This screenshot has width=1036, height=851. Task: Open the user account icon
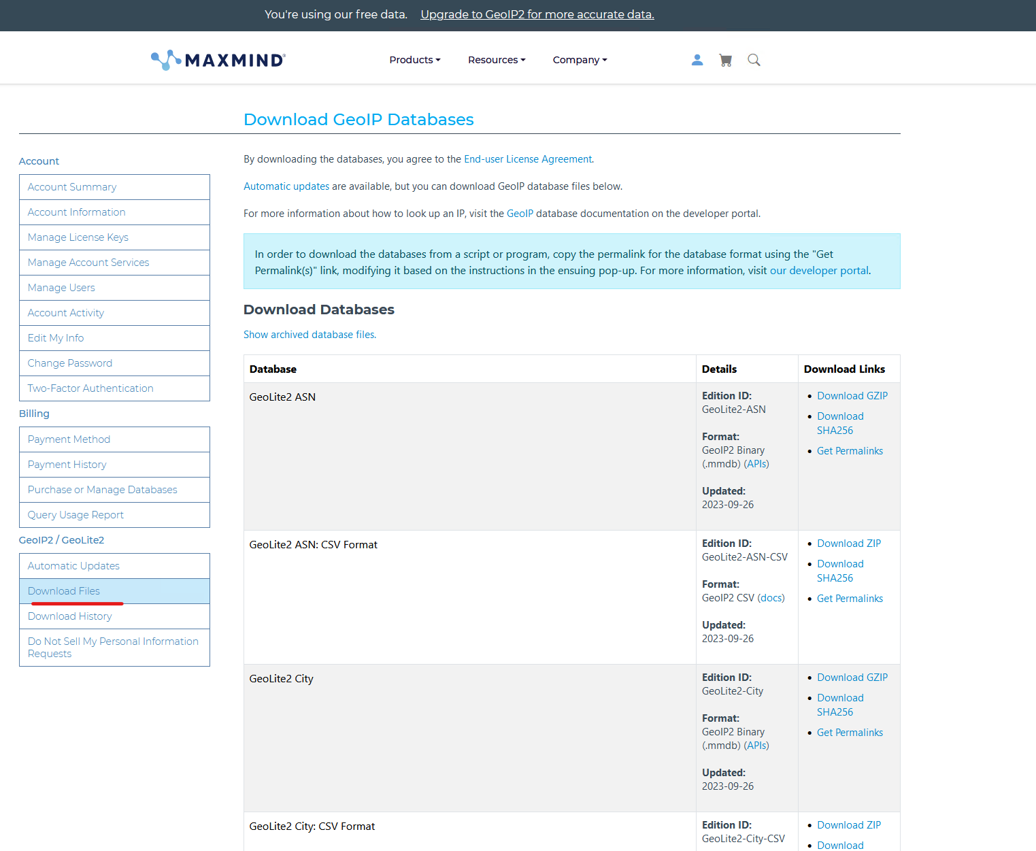point(697,60)
